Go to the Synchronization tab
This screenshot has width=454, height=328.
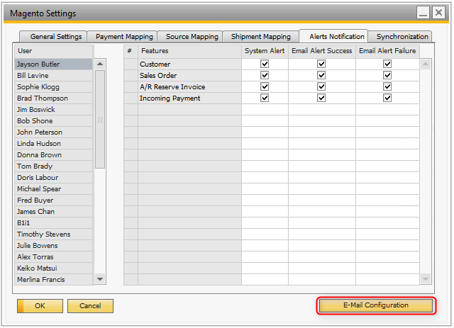[x=402, y=37]
